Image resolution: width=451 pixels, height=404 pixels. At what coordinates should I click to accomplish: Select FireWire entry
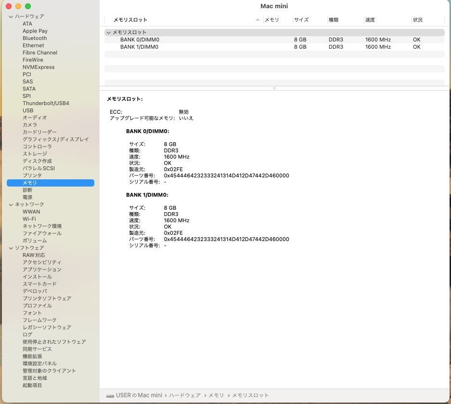pos(33,60)
